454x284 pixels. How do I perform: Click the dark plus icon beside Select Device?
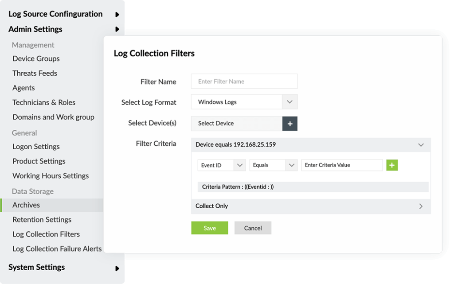tap(290, 124)
